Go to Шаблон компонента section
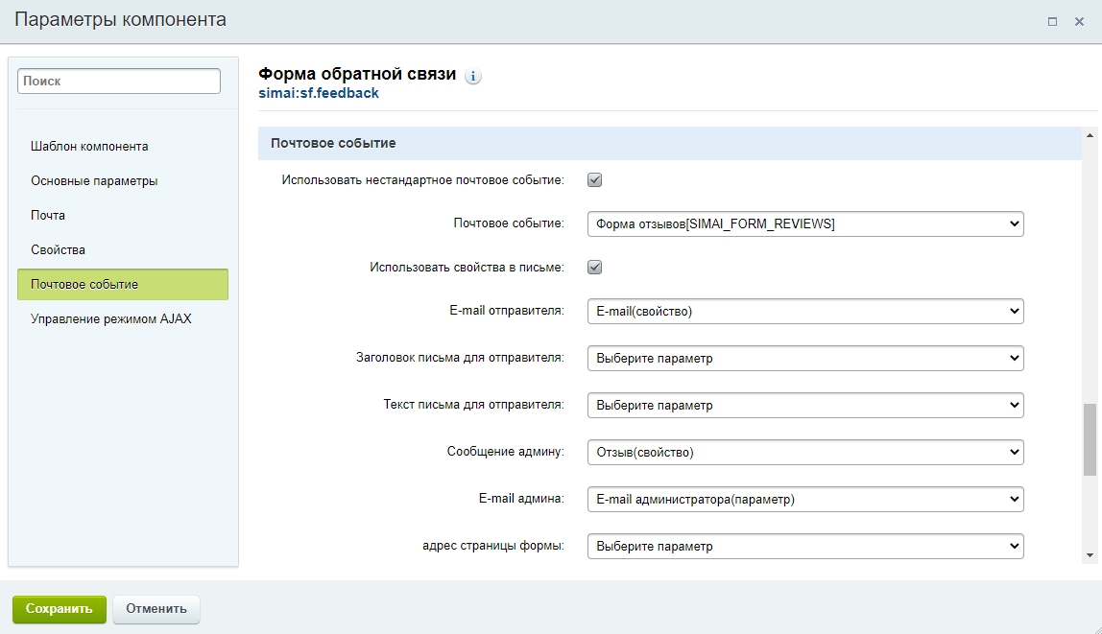Image resolution: width=1102 pixels, height=634 pixels. [x=89, y=147]
